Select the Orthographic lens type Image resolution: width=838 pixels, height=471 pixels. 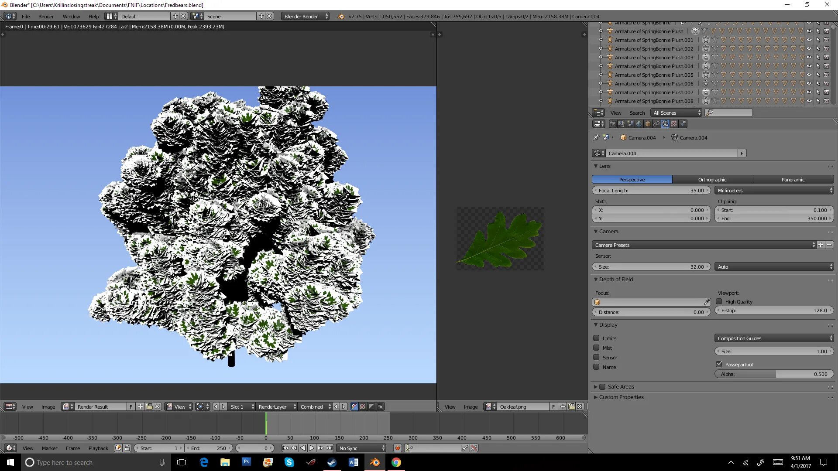[712, 179]
